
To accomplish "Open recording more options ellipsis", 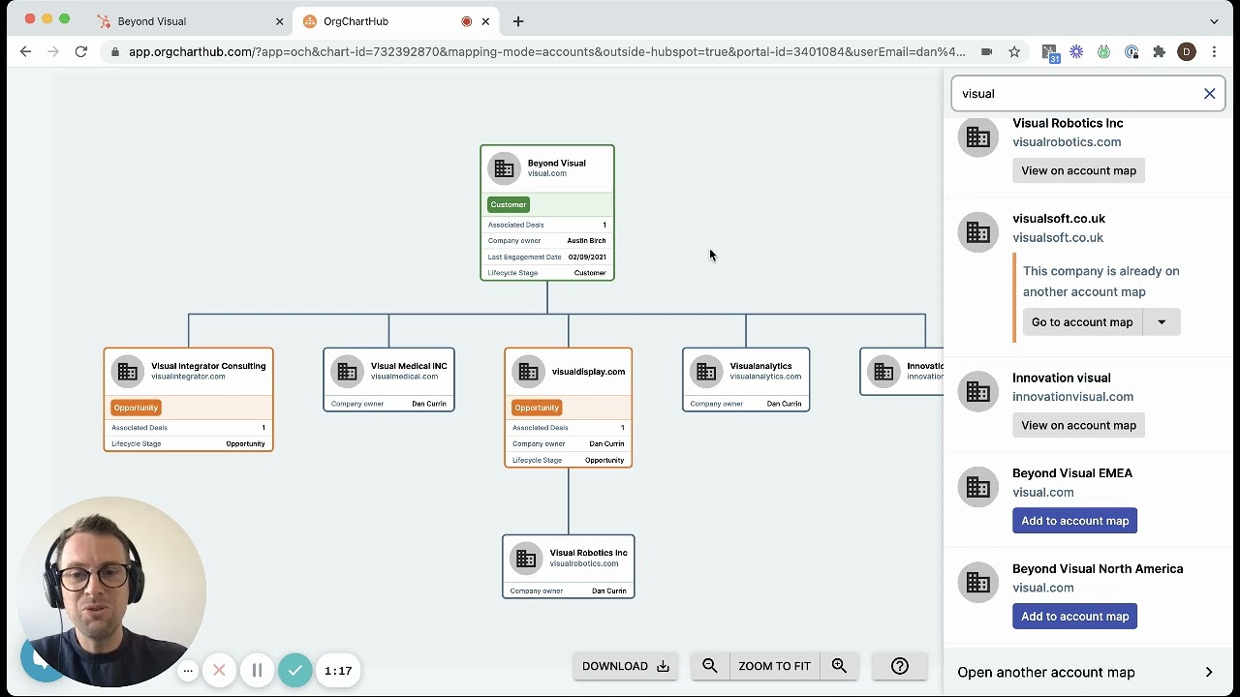I will coord(188,670).
